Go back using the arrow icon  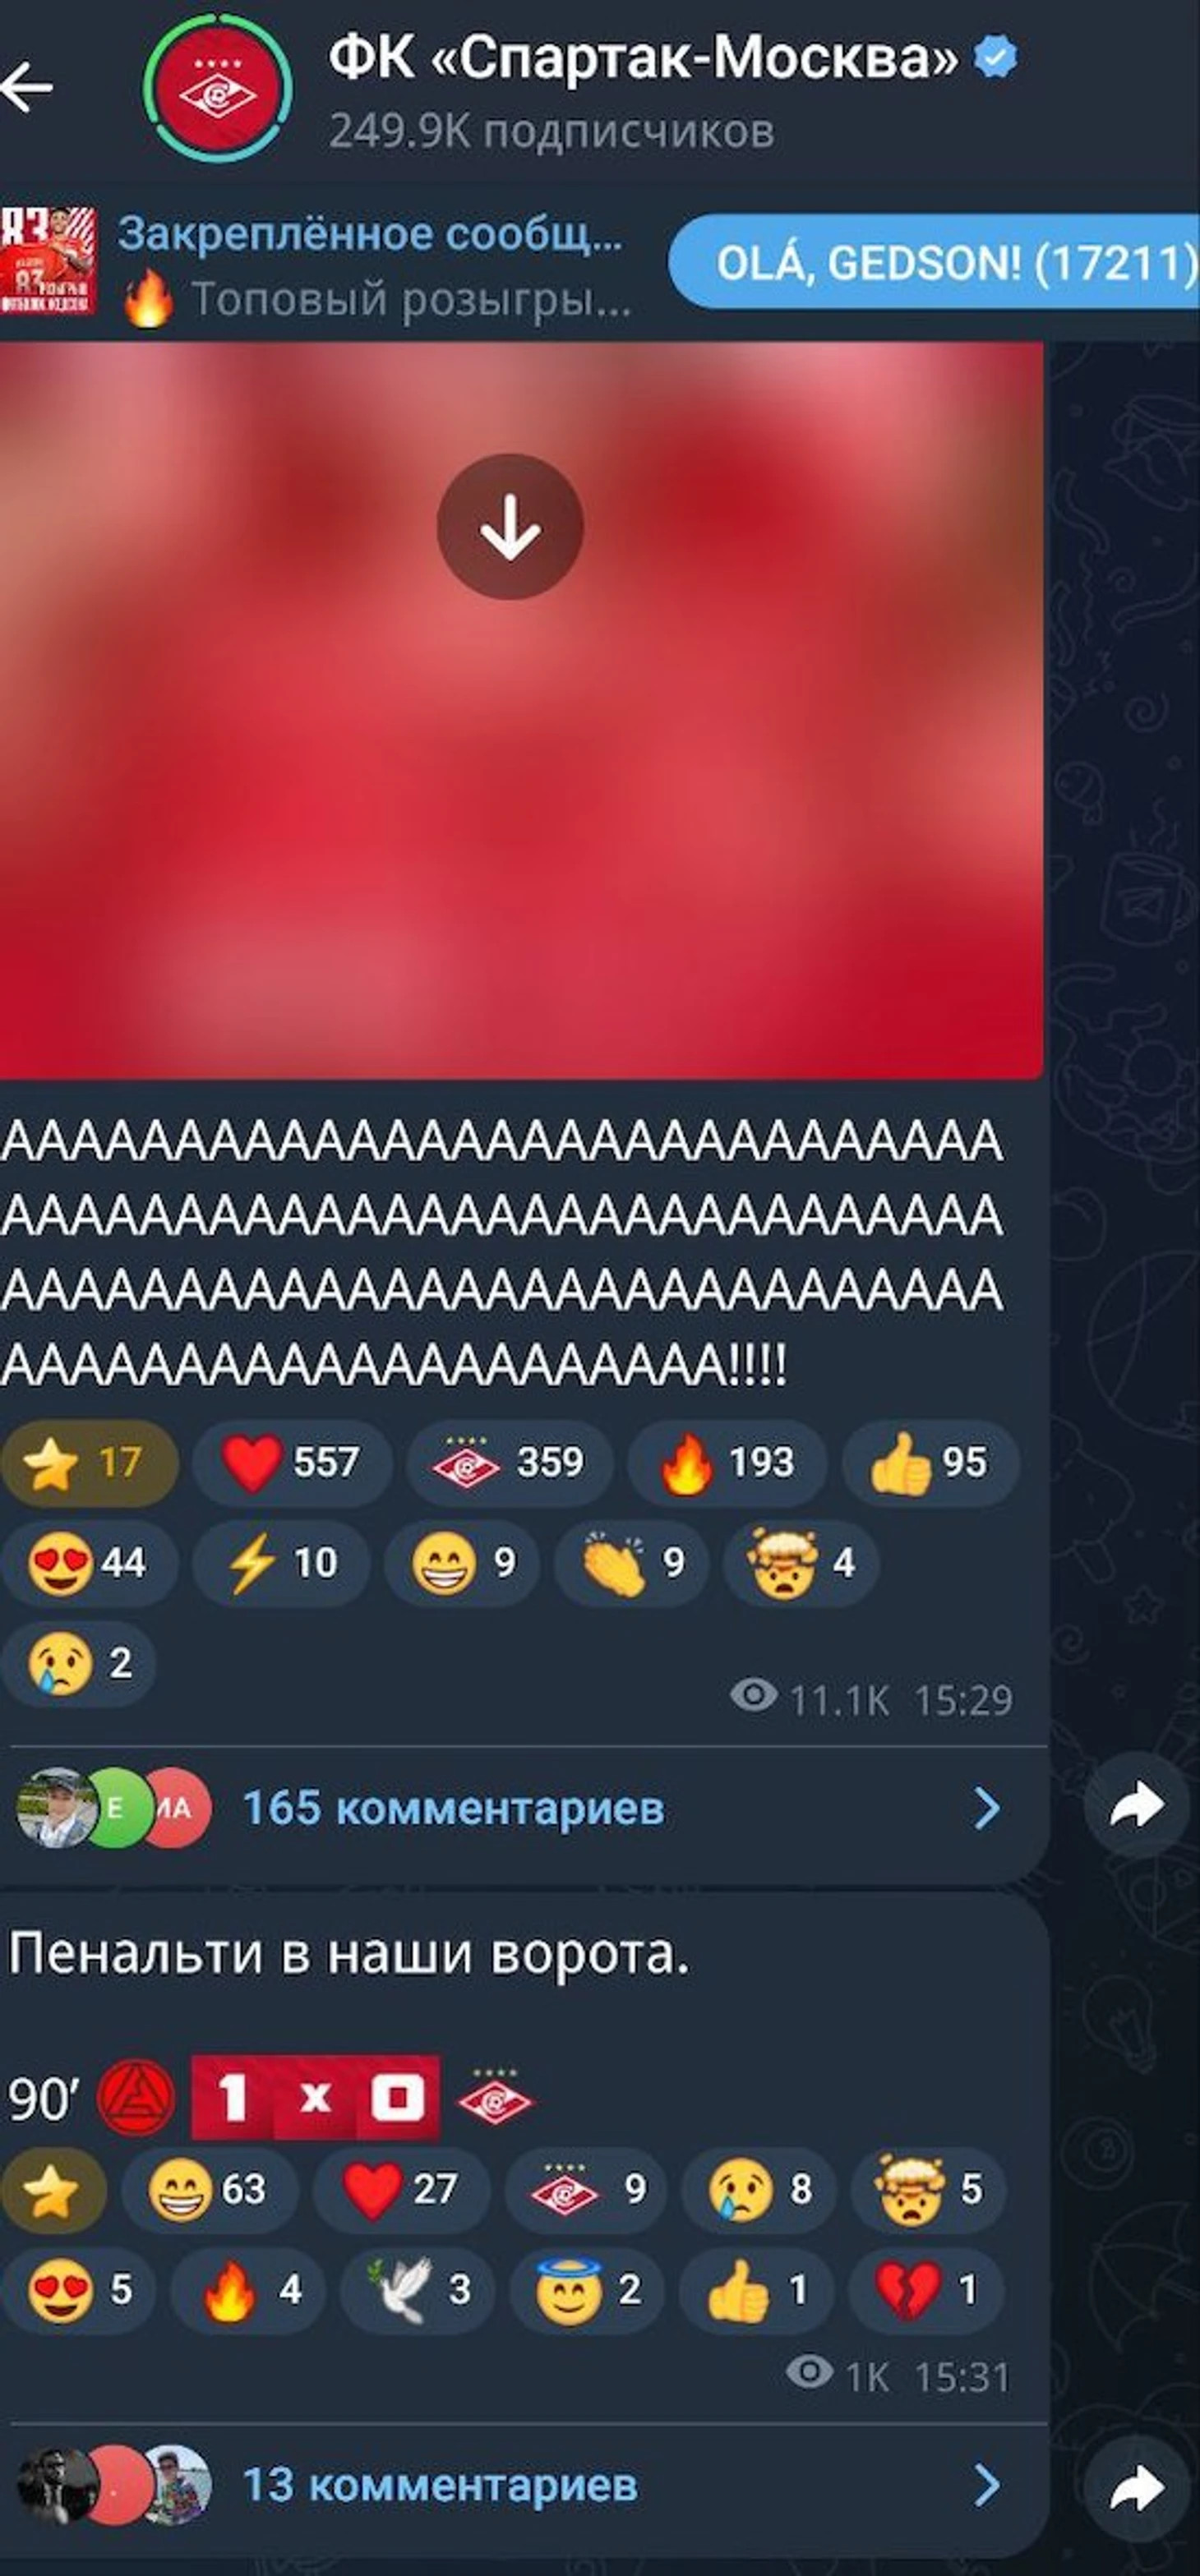pos(28,88)
